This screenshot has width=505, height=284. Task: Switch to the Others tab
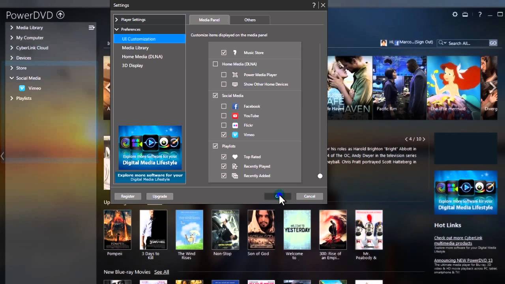pos(250,20)
